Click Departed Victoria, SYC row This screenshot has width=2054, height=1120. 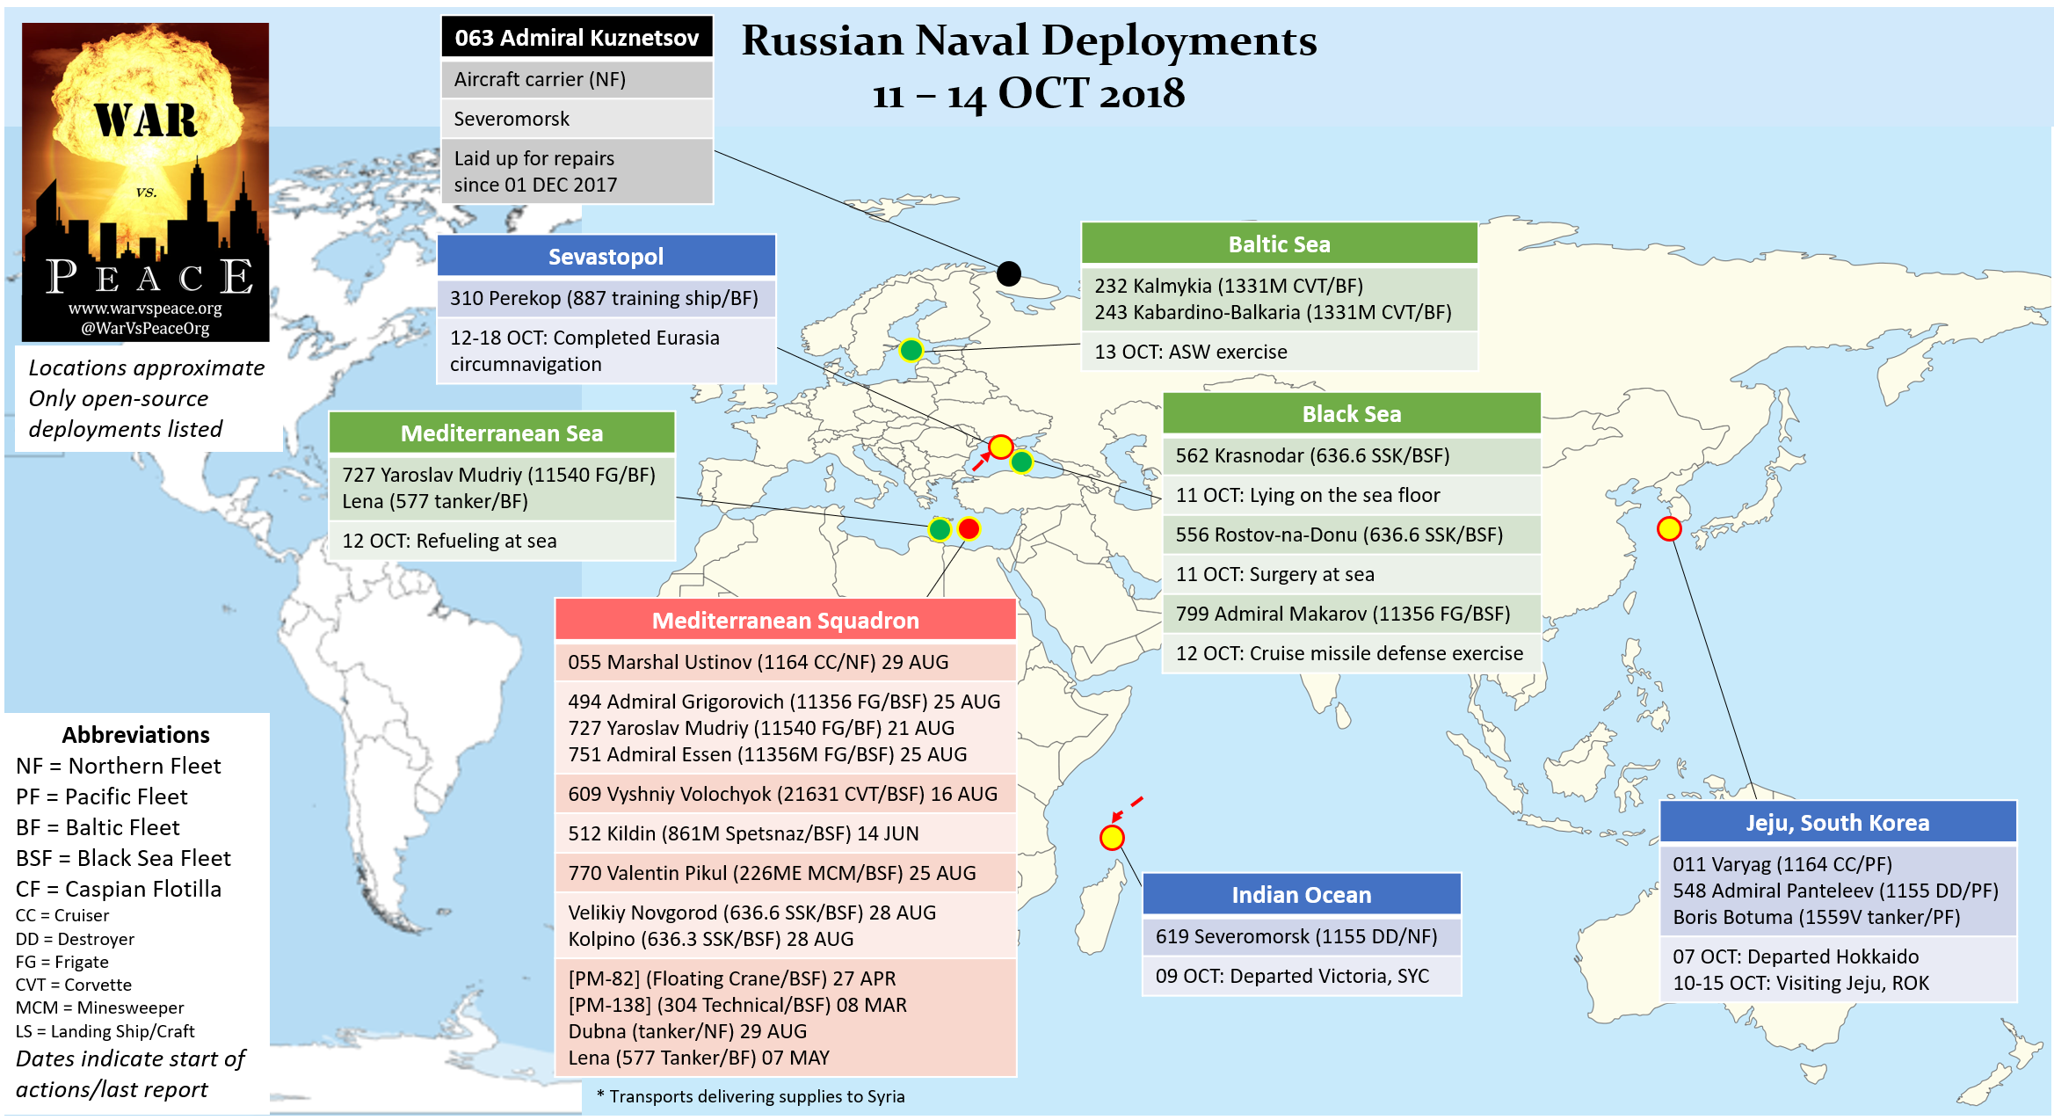coord(1302,976)
